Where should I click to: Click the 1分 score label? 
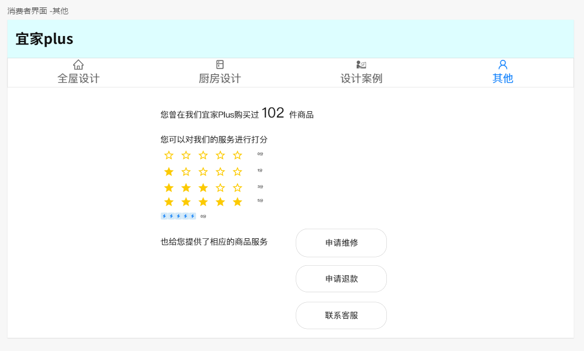tap(260, 170)
